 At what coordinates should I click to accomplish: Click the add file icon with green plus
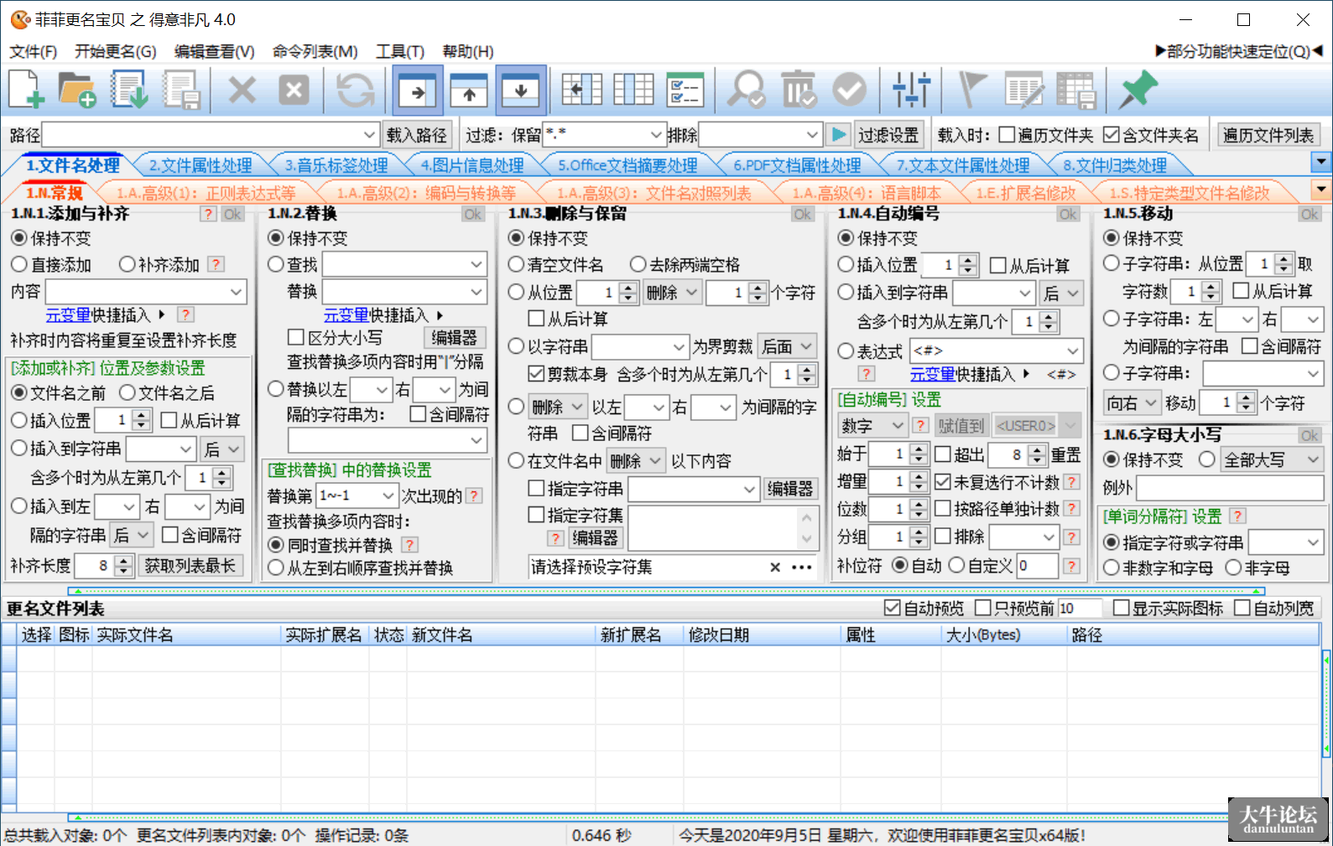26,90
